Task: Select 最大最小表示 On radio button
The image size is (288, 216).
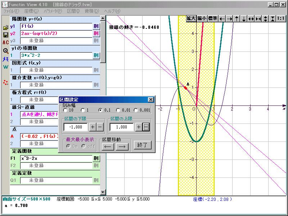Action: (68, 146)
